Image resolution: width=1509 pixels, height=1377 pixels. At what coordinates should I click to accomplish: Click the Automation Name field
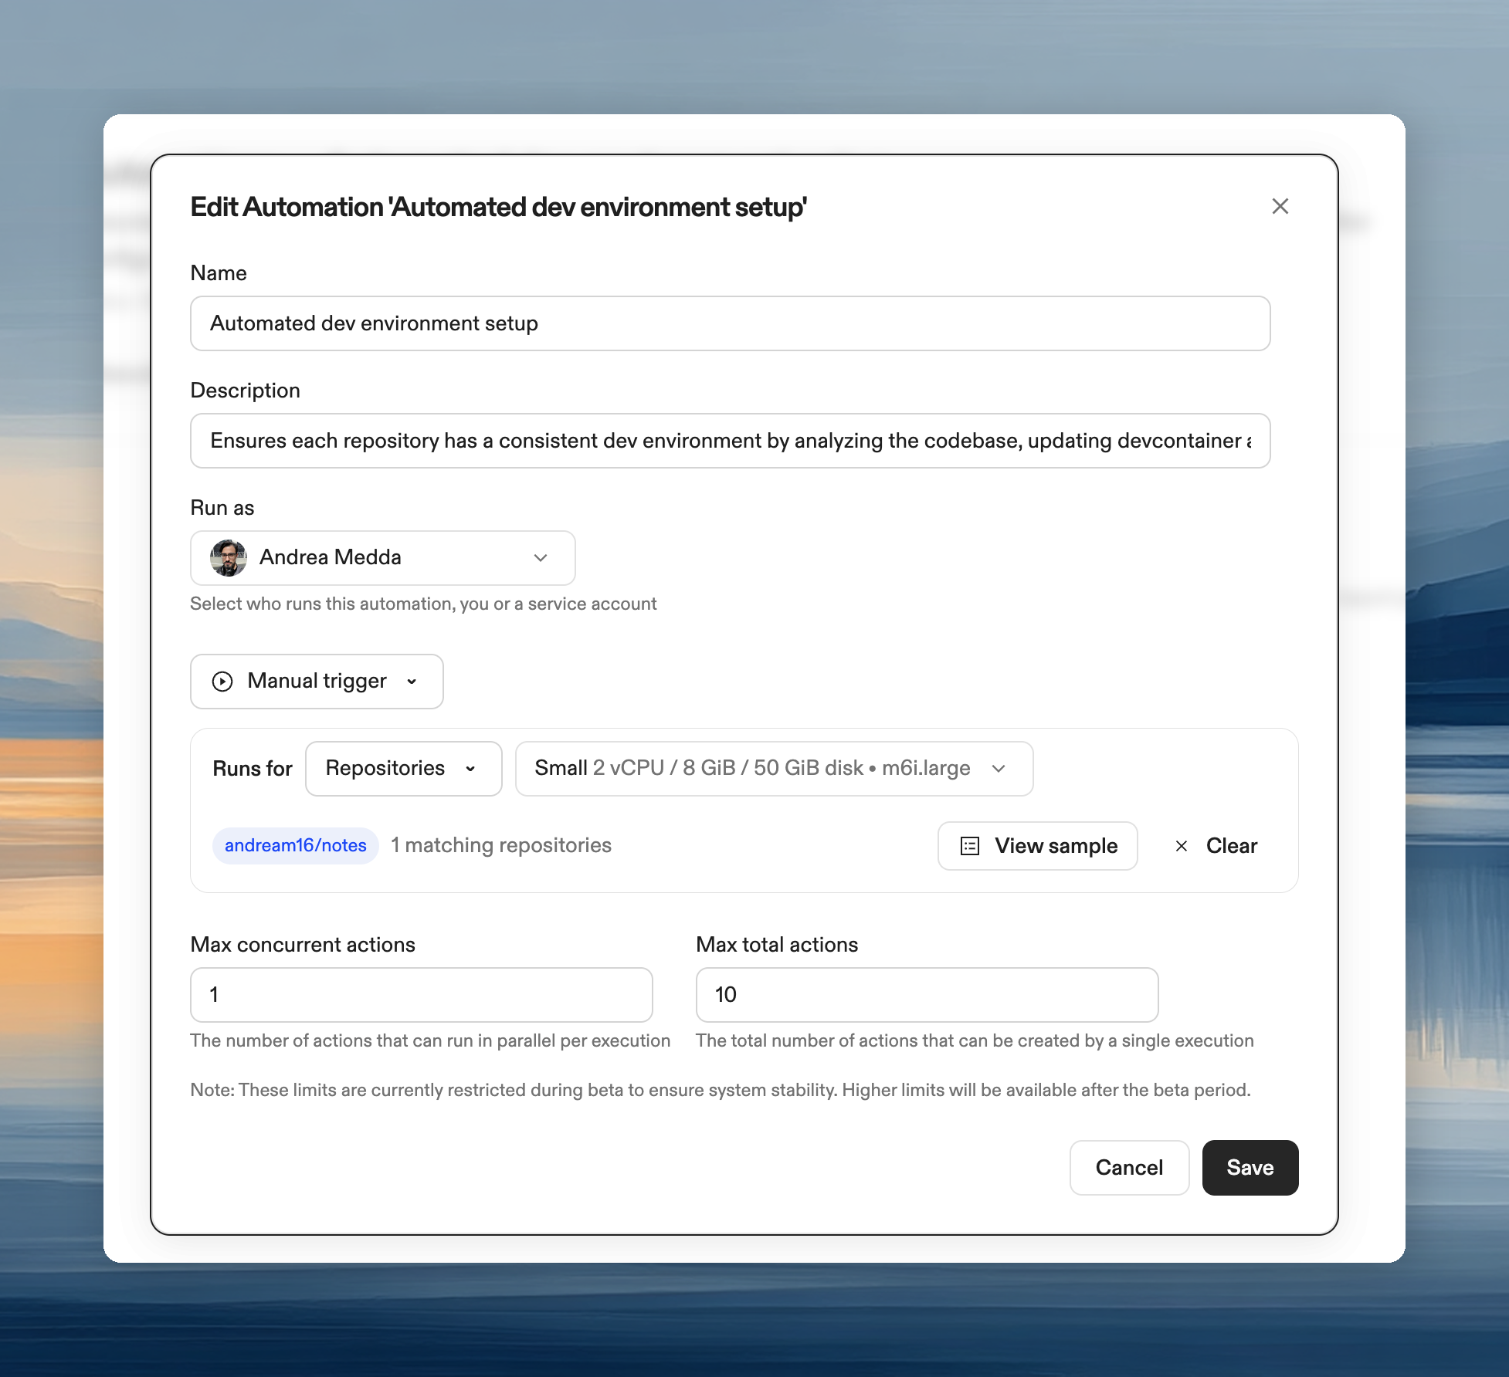coord(729,323)
